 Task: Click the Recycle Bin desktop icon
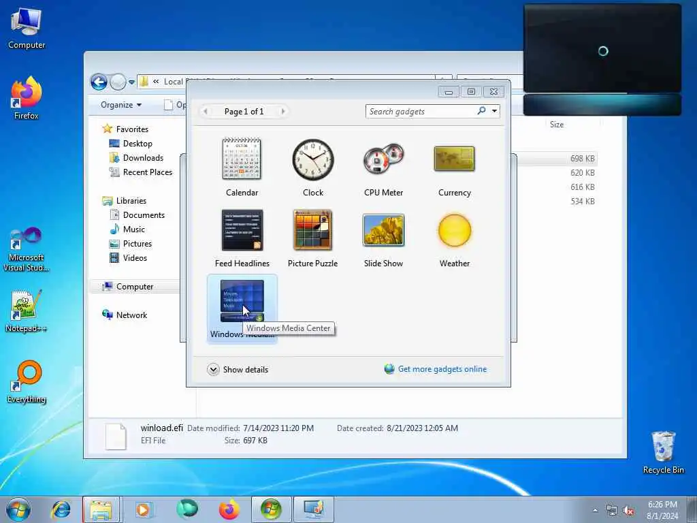(x=663, y=452)
